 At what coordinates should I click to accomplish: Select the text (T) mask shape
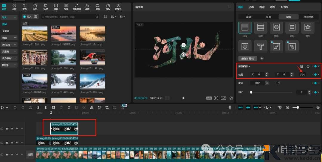coord(261,46)
